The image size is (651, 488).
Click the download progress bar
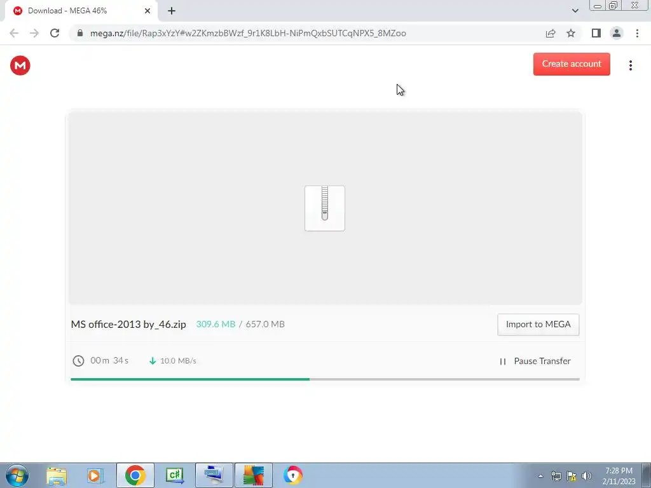point(325,379)
